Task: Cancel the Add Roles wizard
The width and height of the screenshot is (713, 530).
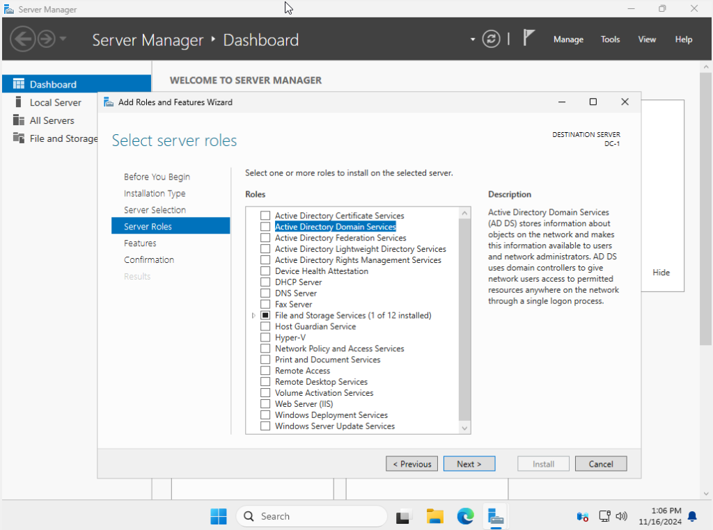Action: point(601,464)
